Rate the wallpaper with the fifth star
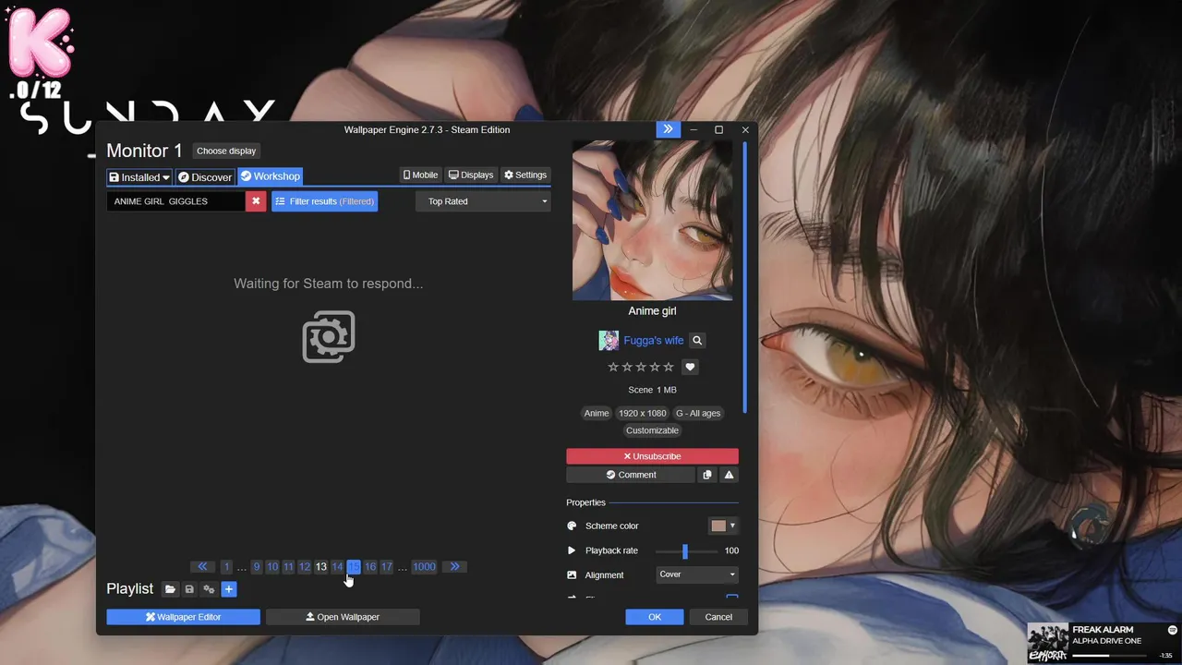 669,367
